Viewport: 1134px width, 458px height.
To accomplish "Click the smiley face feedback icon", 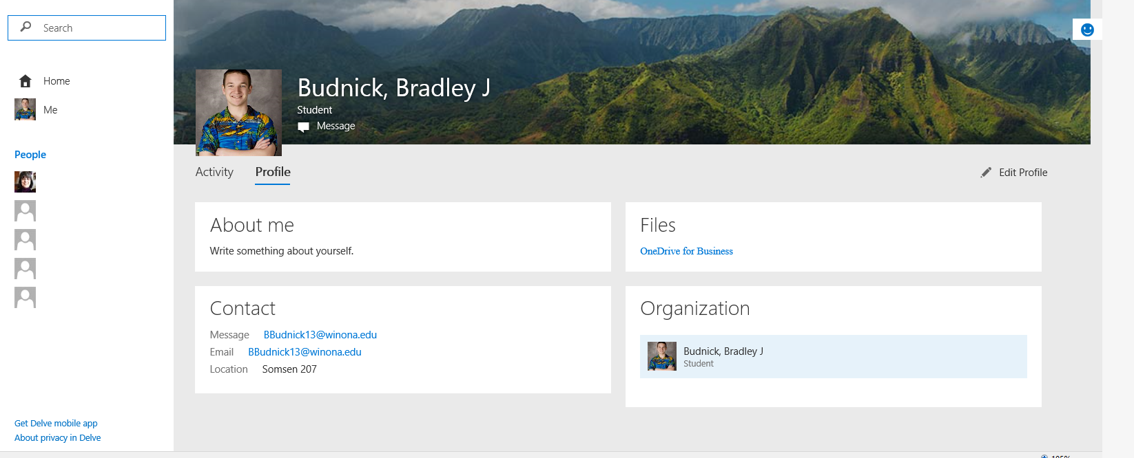I will pyautogui.click(x=1087, y=30).
